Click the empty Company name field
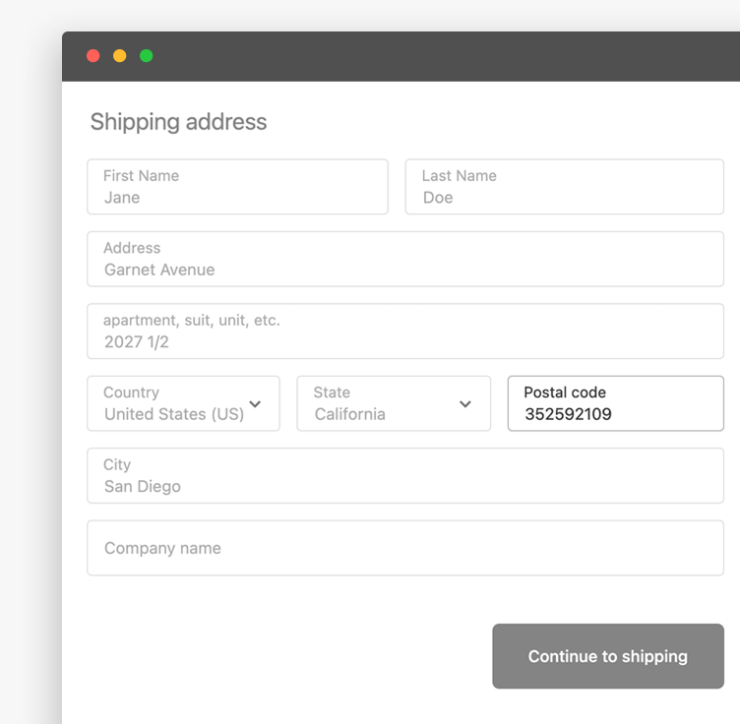Screen dimensions: 740x724 pos(405,548)
